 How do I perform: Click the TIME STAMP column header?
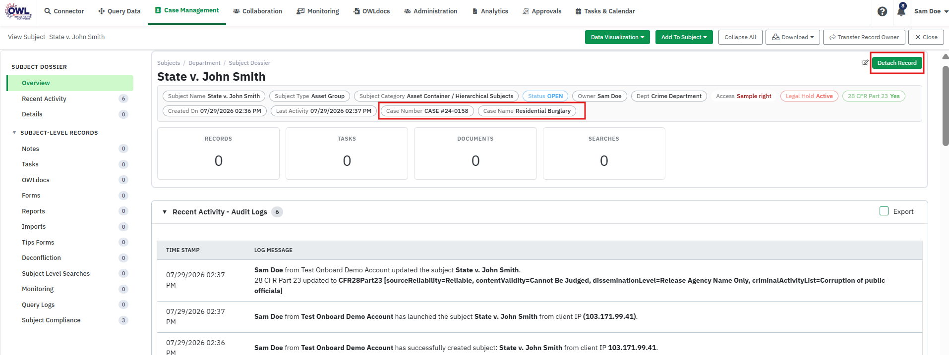(x=183, y=251)
